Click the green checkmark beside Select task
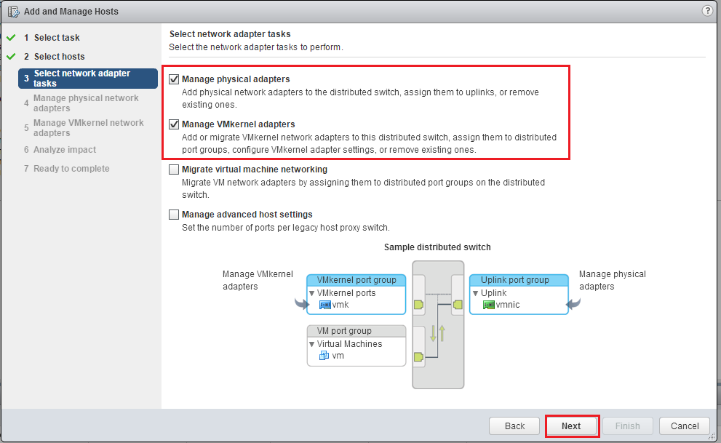Viewport: 721px width, 443px height. (9, 36)
